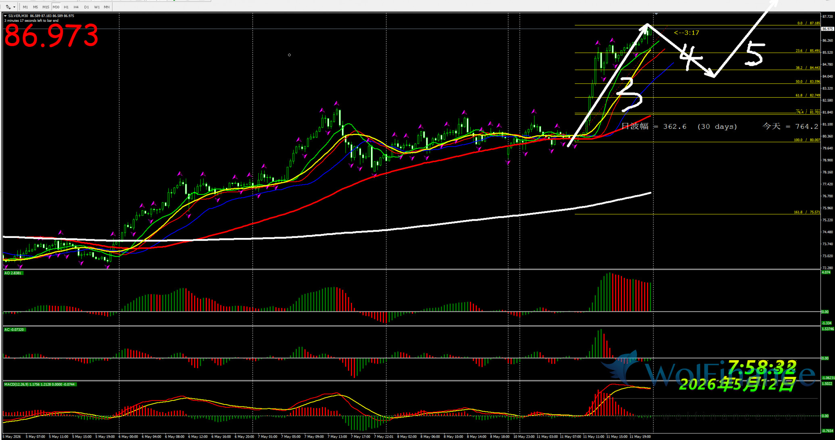Click the AC -0.07320 indicator label
835x440 pixels.
[x=15, y=329]
